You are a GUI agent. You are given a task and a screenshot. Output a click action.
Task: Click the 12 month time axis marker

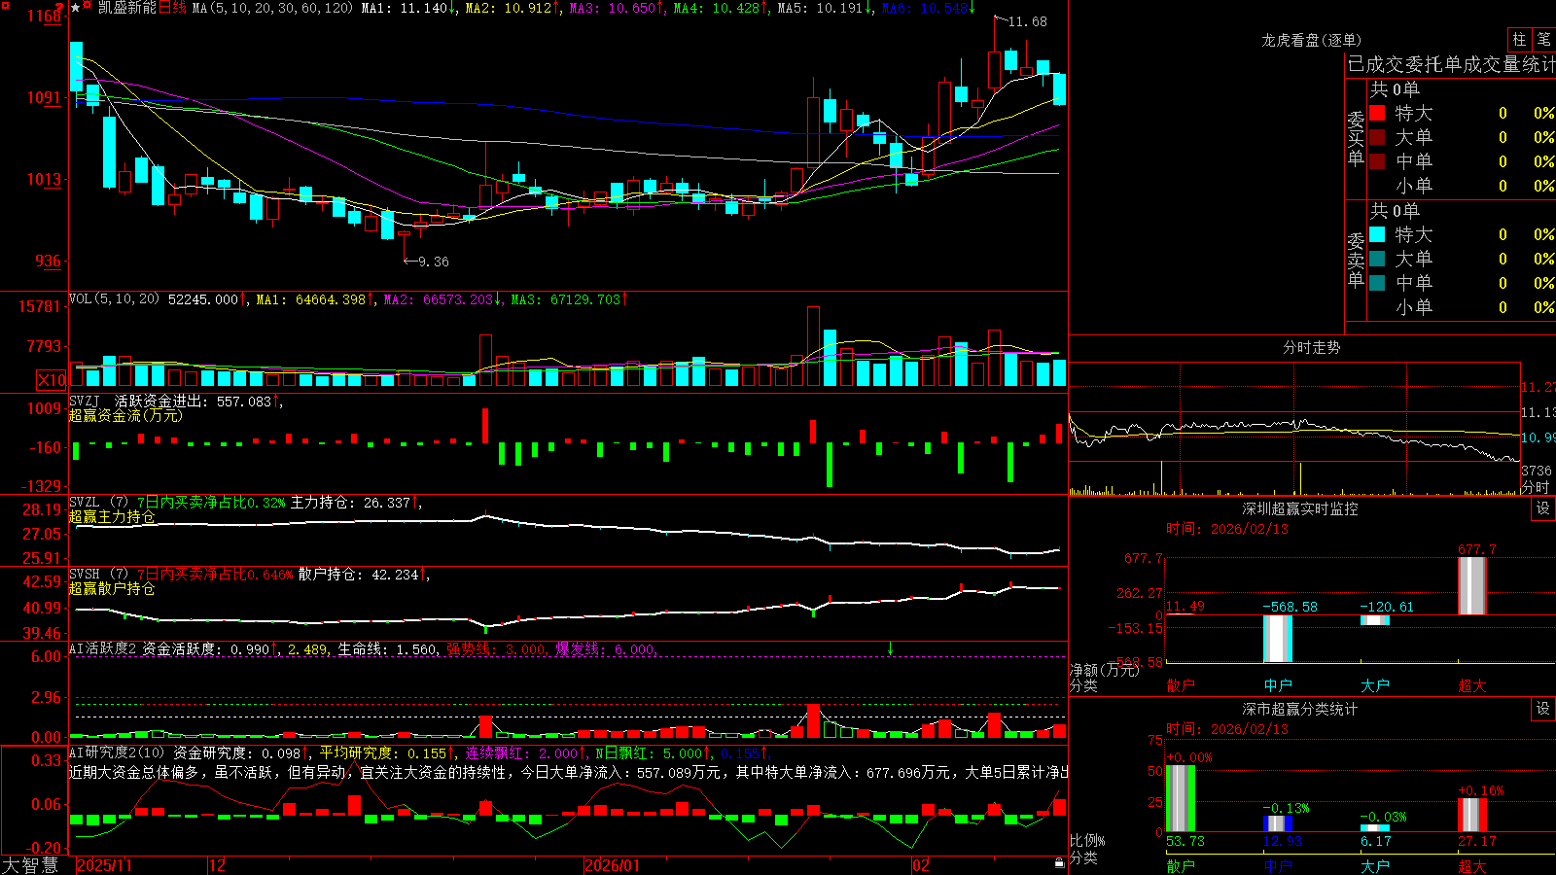[x=218, y=865]
